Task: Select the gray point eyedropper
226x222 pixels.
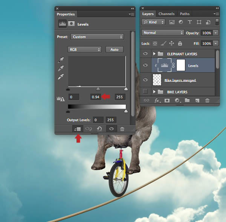Action: point(61,68)
